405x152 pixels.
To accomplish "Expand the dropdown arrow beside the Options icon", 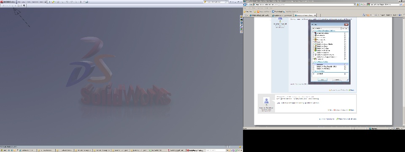I will pos(89,2).
